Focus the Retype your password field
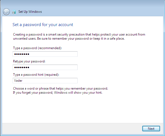 point(45,67)
